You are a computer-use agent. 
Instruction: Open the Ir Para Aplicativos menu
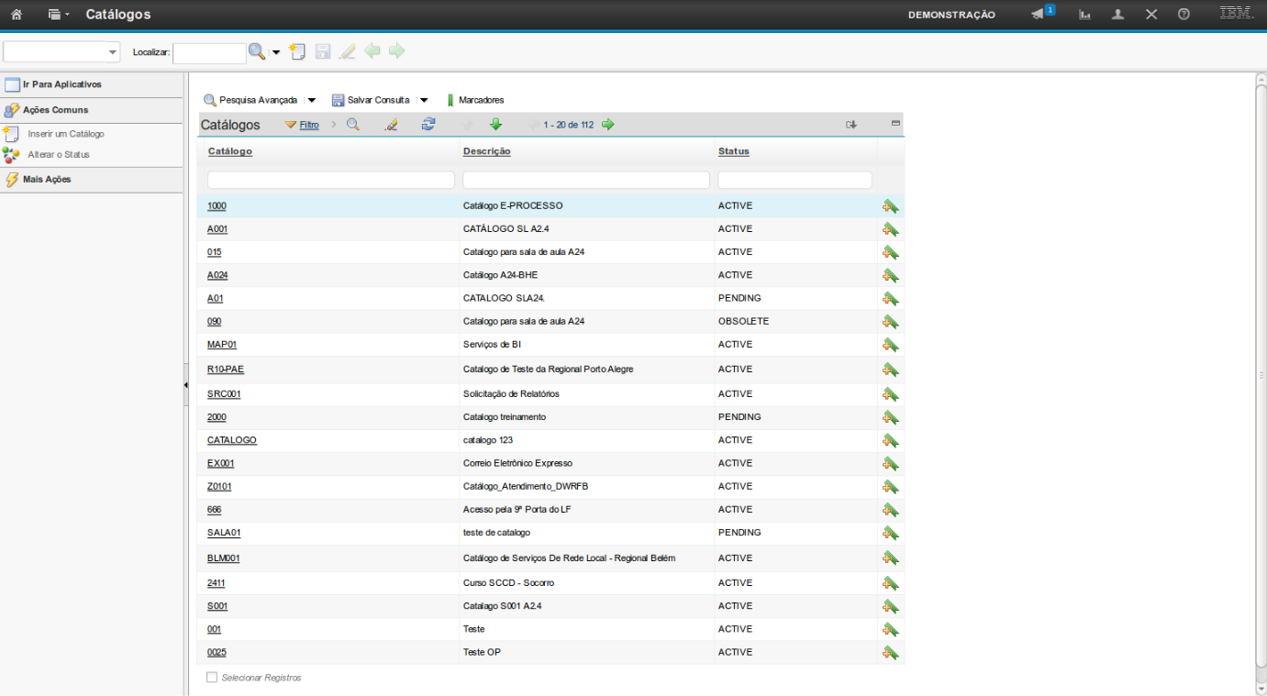point(61,84)
